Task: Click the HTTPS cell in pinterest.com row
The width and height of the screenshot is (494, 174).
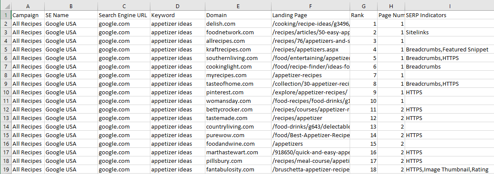Action: pyautogui.click(x=450, y=92)
